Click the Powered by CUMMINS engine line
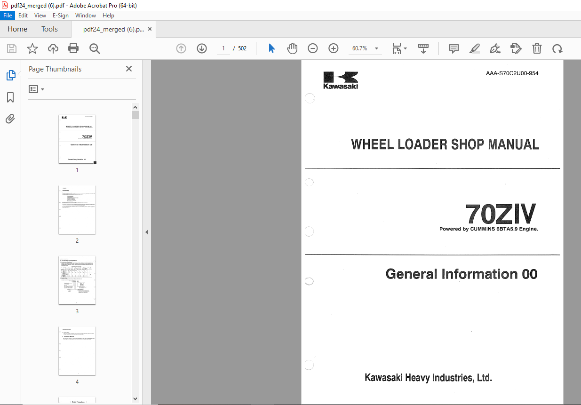The width and height of the screenshot is (581, 405). click(489, 229)
